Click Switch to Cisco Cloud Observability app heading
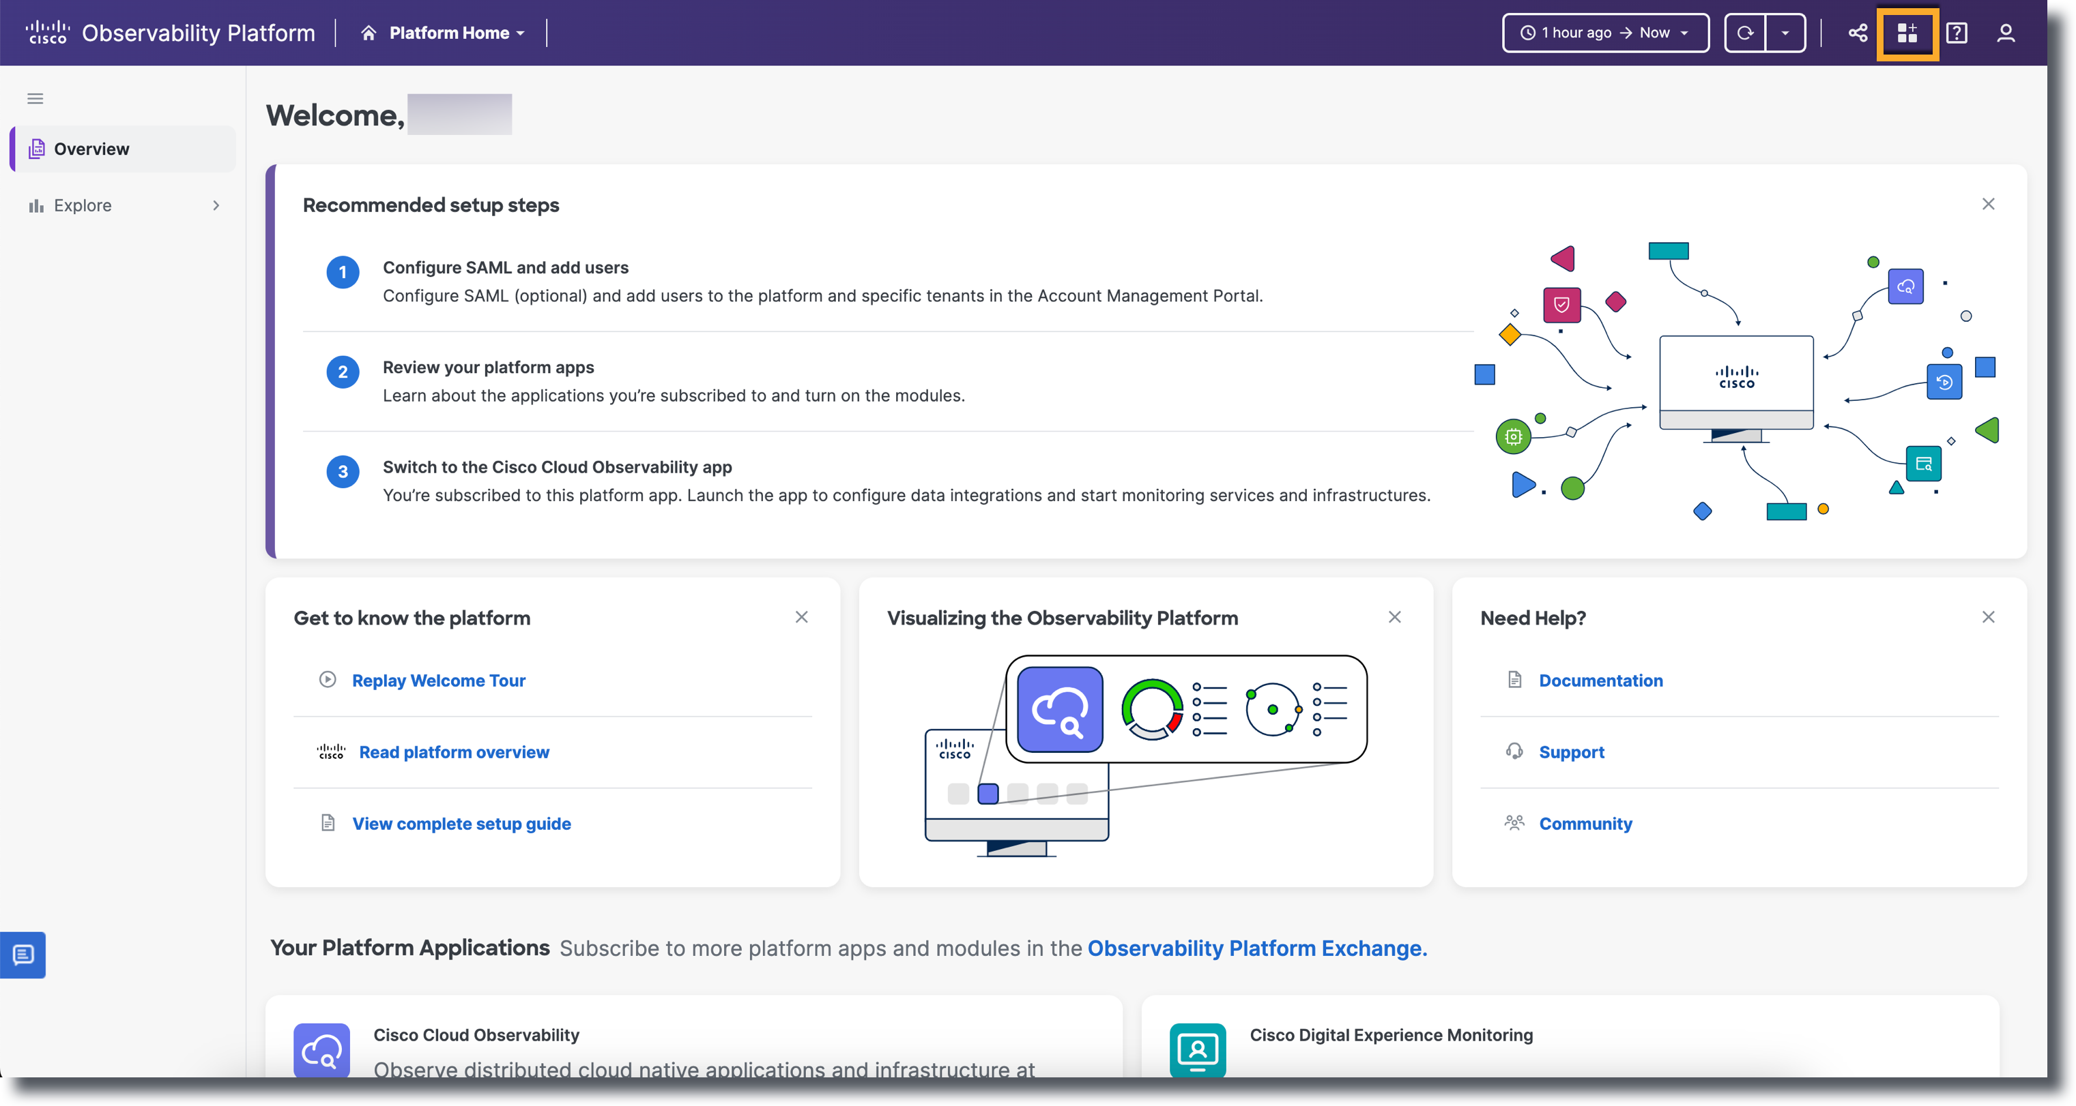This screenshot has height=1106, width=2076. [557, 467]
